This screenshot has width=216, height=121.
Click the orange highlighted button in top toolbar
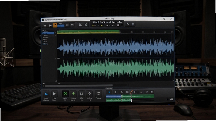[55, 25]
